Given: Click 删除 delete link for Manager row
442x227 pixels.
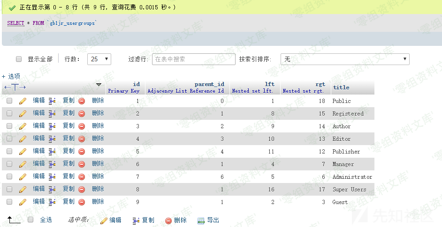Looking at the screenshot, I should tap(98, 164).
